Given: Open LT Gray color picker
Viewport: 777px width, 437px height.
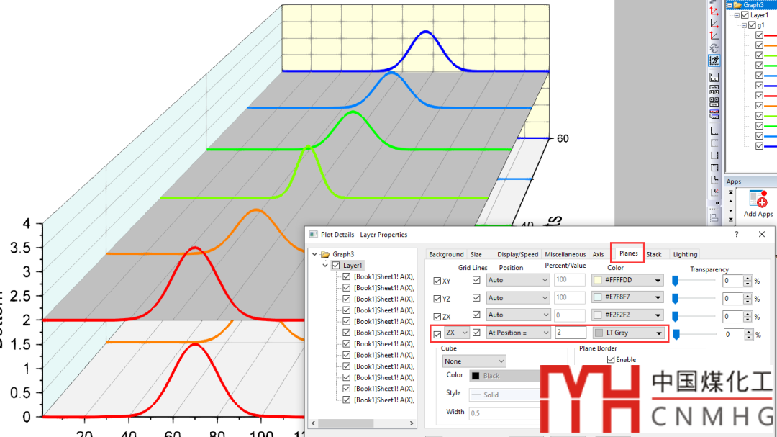Looking at the screenshot, I should pyautogui.click(x=629, y=333).
